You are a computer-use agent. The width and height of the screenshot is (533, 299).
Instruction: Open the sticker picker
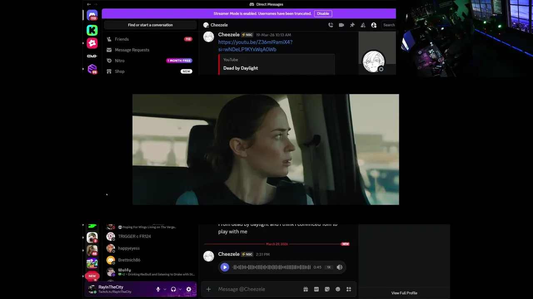[x=327, y=289]
